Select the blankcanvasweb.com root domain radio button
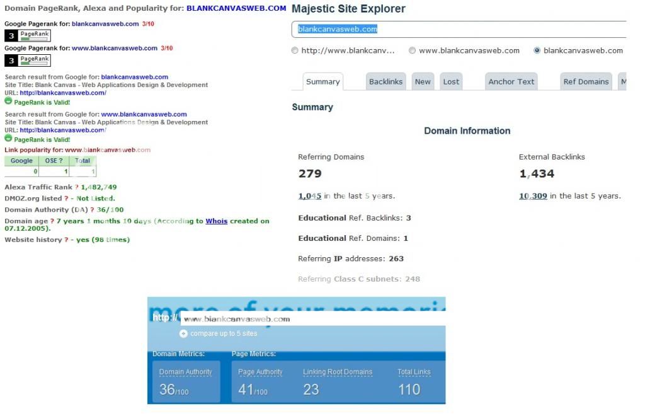The width and height of the screenshot is (645, 416). (x=537, y=50)
